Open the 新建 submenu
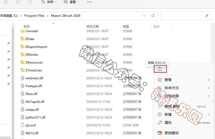This screenshot has width=215, height=139. (x=184, y=114)
